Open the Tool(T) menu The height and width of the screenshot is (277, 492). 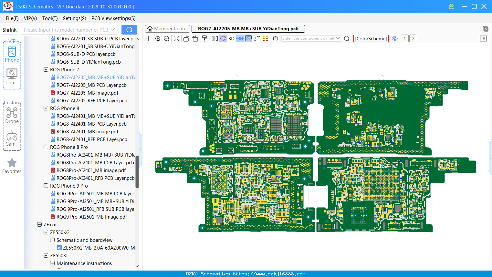point(50,18)
